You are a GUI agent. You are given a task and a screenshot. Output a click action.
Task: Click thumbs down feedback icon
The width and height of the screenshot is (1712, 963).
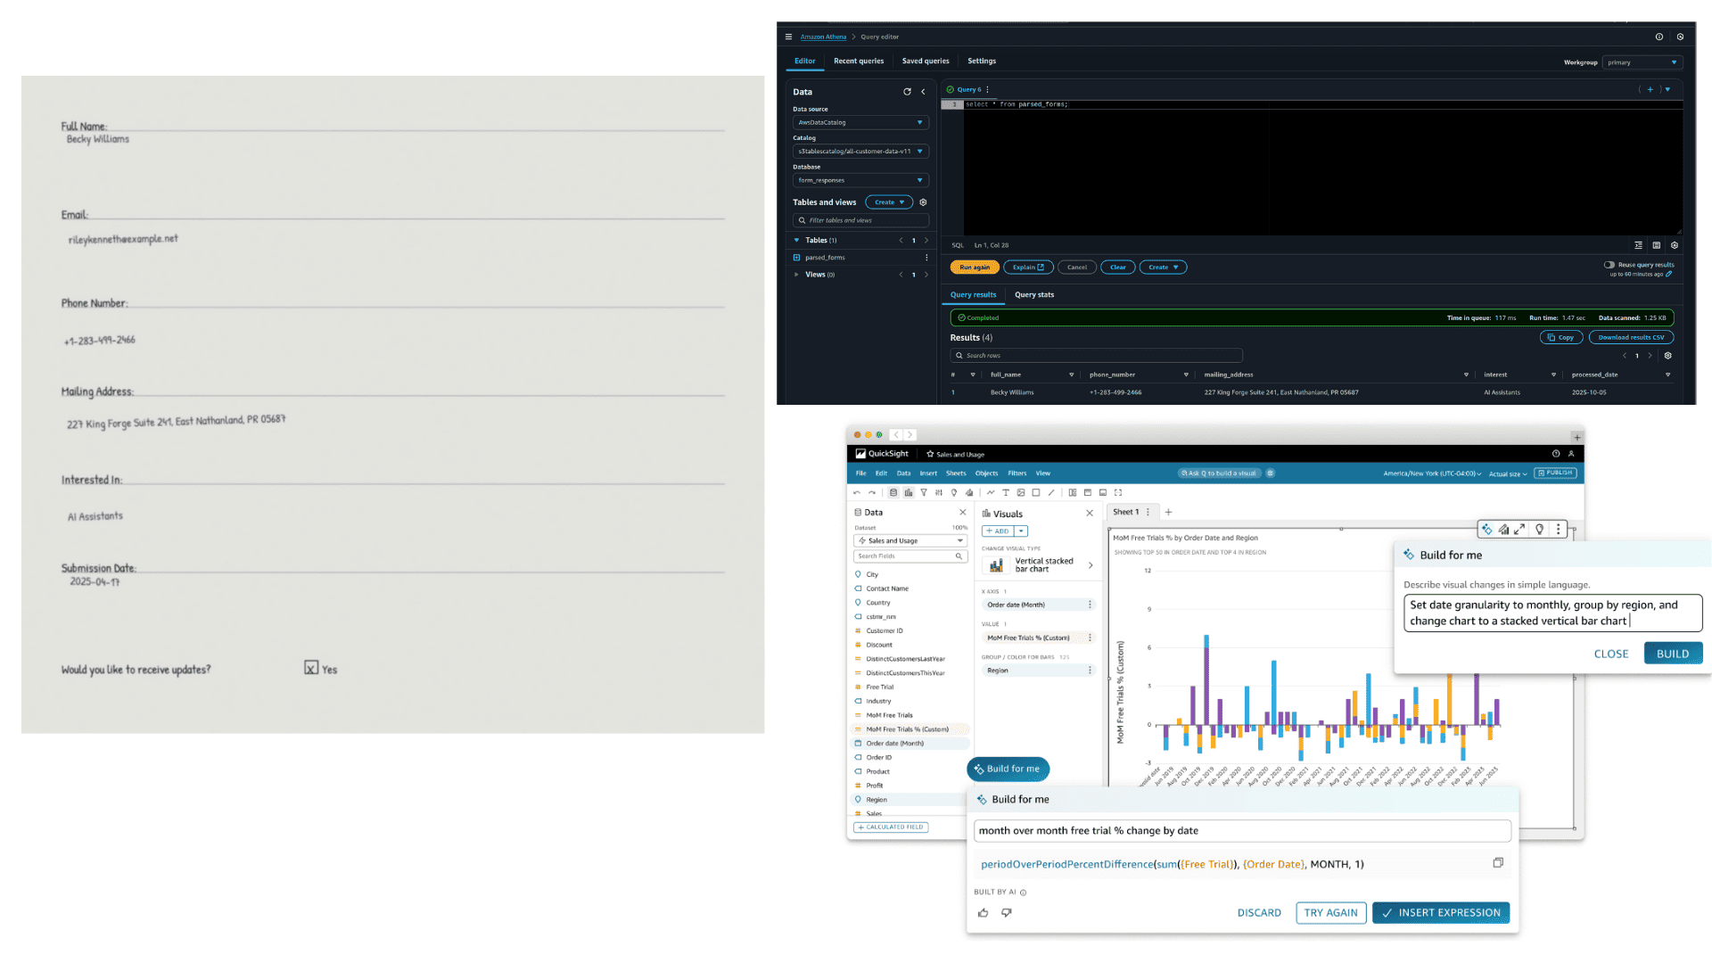[1007, 913]
